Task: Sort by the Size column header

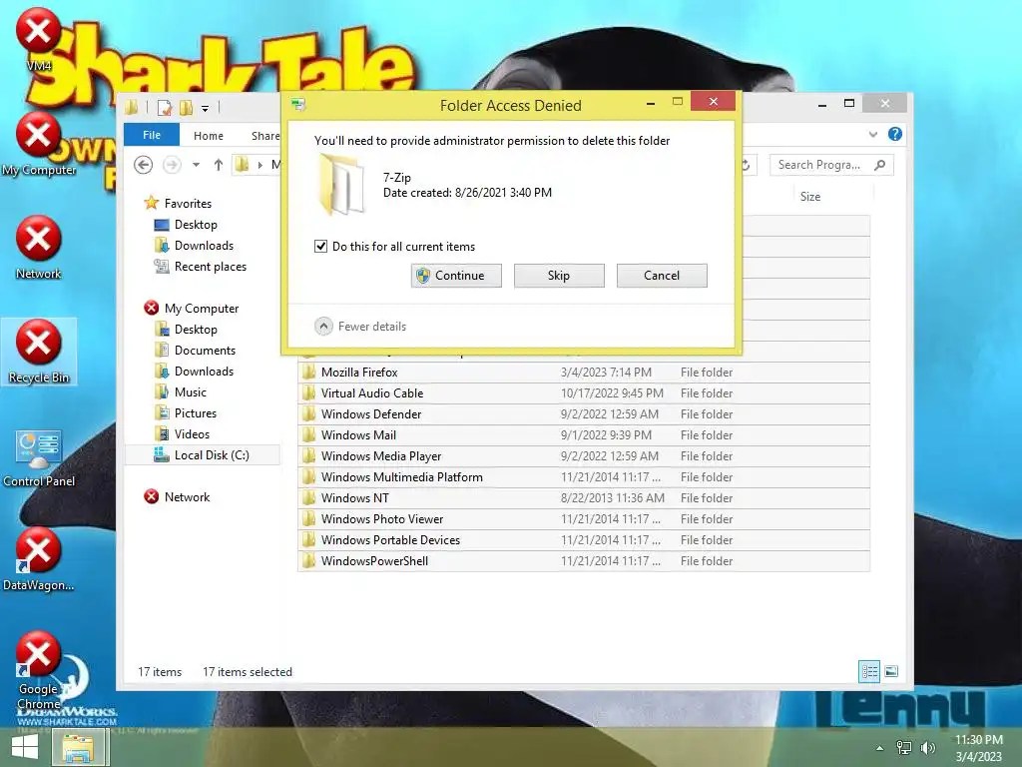Action: pyautogui.click(x=810, y=197)
